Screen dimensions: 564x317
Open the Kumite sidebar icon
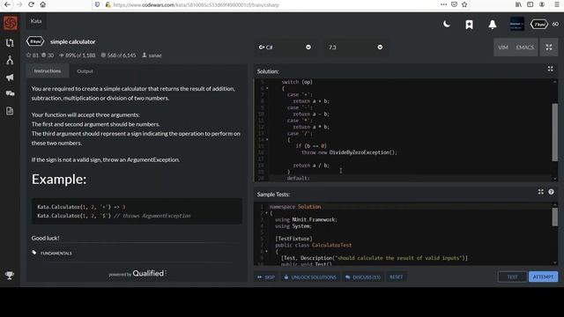(x=10, y=60)
